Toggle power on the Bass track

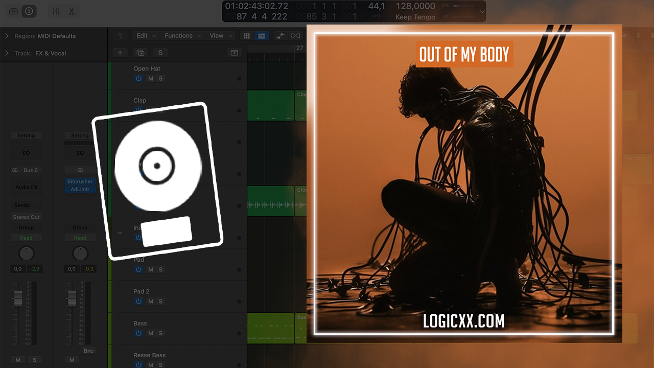pos(138,333)
